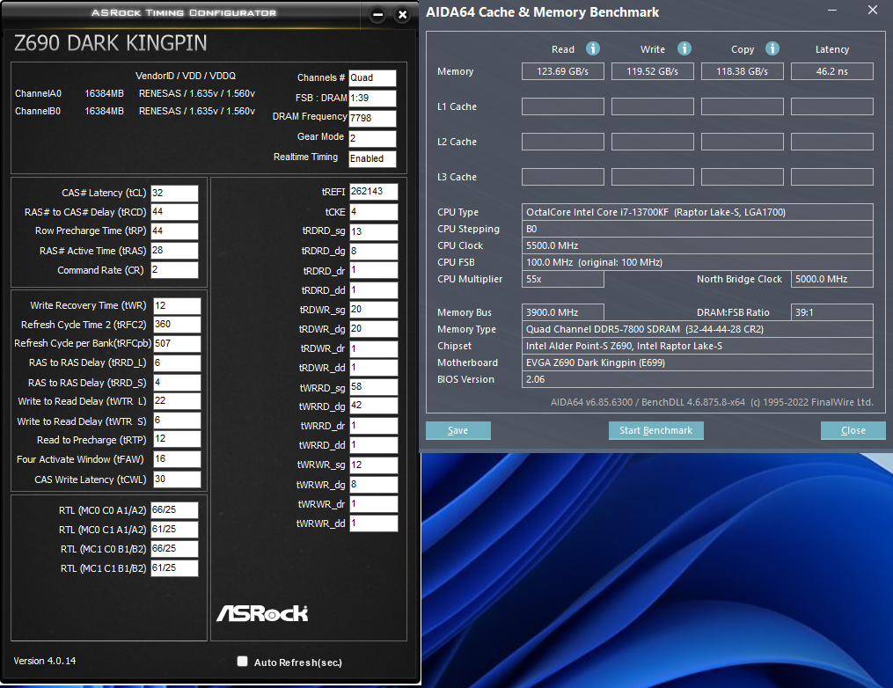The image size is (893, 688).
Task: Click the Row Precharge Time (tRP) field
Action: [x=174, y=231]
